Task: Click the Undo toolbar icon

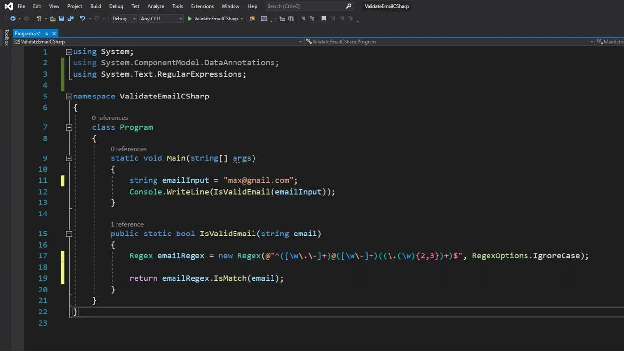Action: point(82,19)
